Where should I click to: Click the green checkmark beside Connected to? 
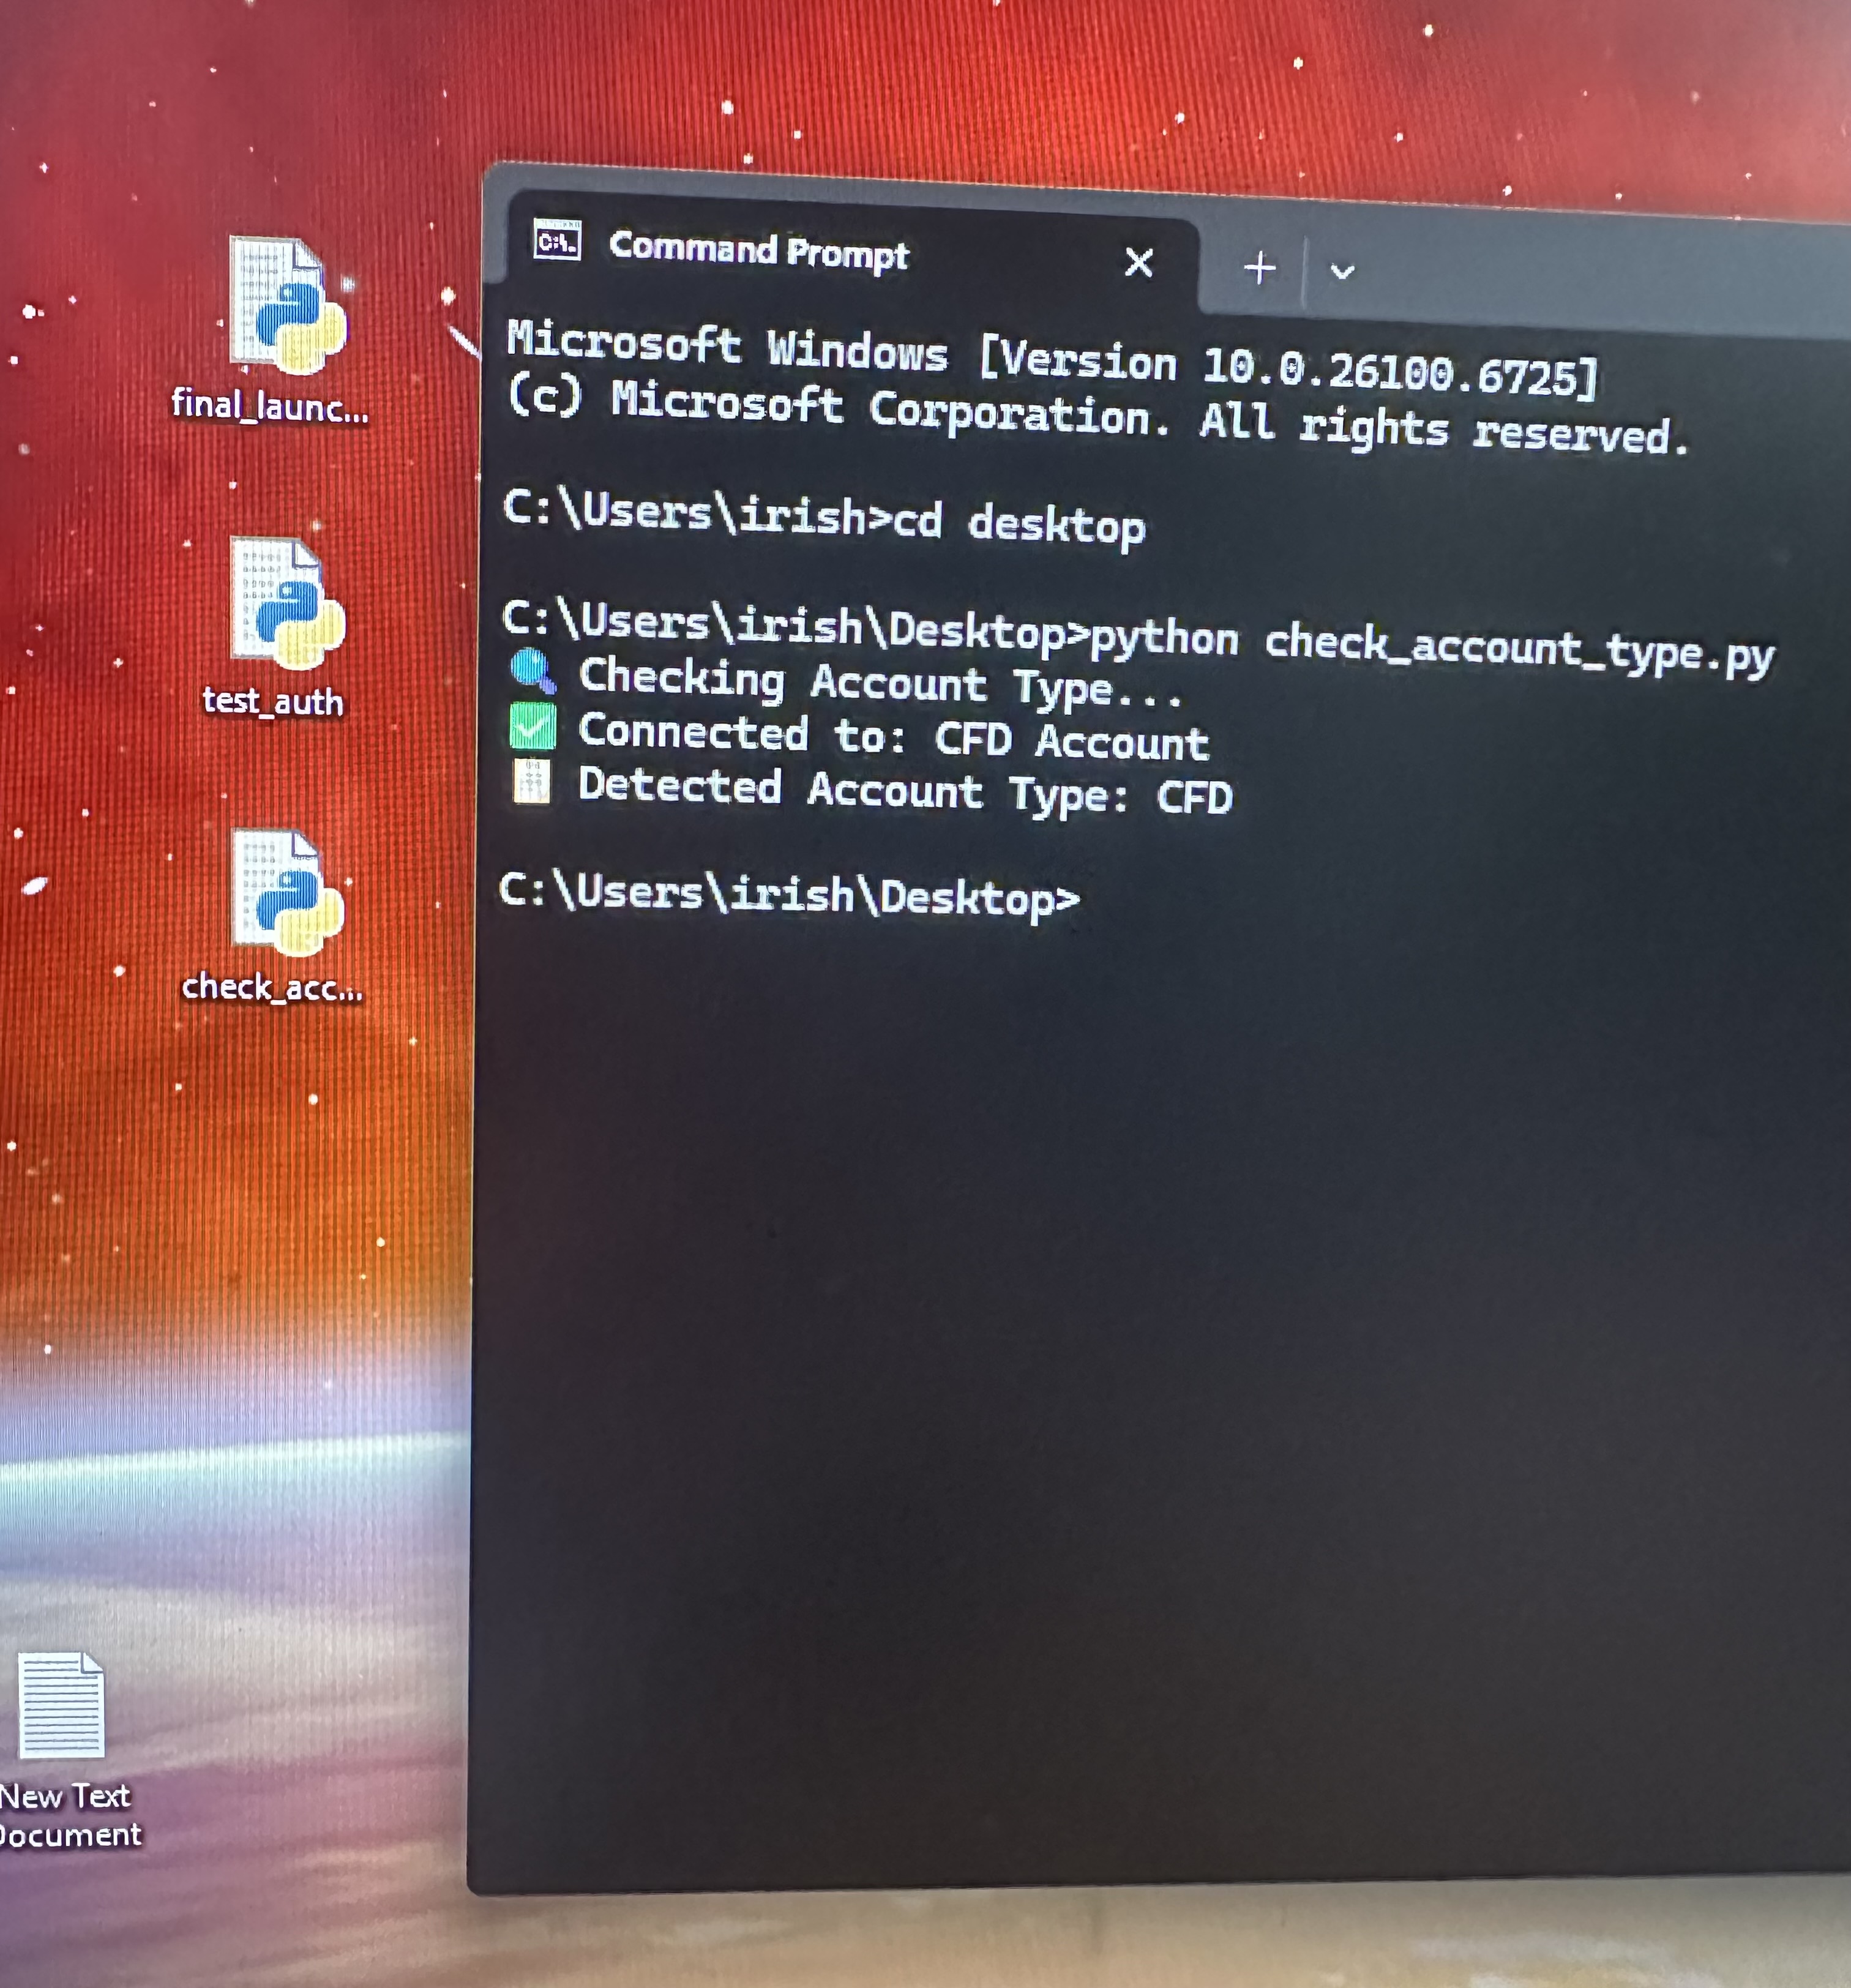[532, 727]
